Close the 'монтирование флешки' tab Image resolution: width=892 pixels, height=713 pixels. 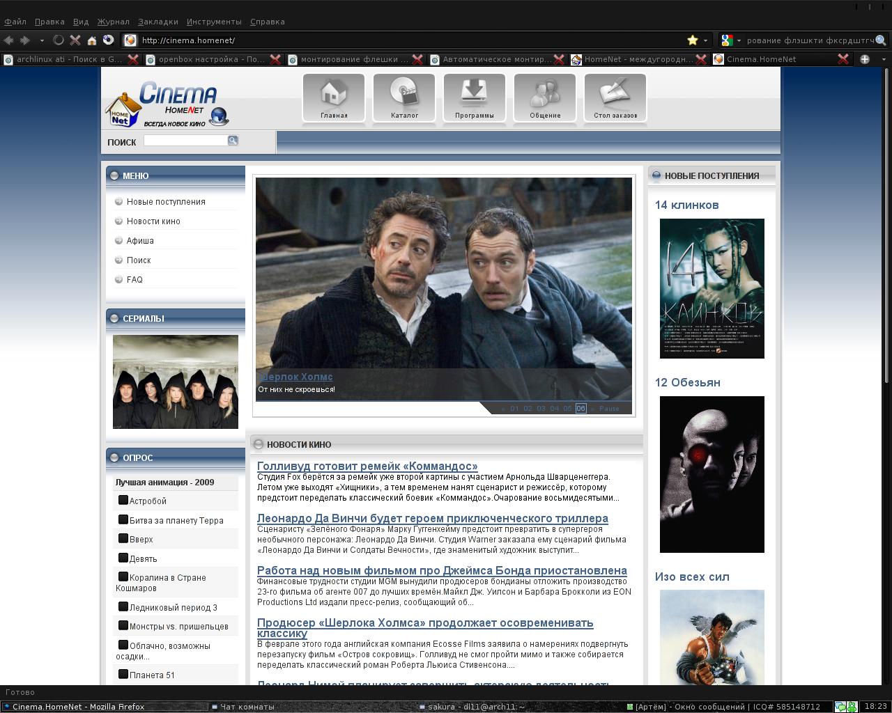tap(417, 59)
